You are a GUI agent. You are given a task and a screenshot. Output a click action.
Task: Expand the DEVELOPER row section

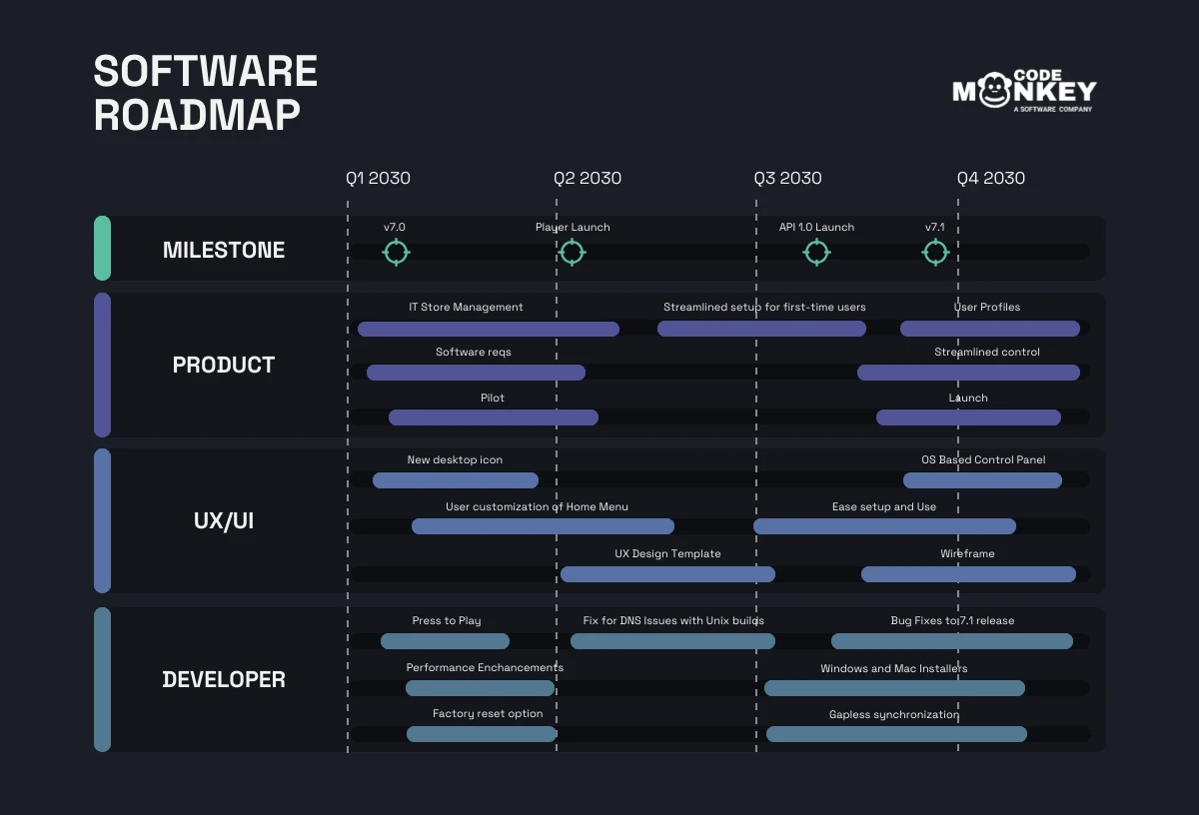click(x=224, y=679)
